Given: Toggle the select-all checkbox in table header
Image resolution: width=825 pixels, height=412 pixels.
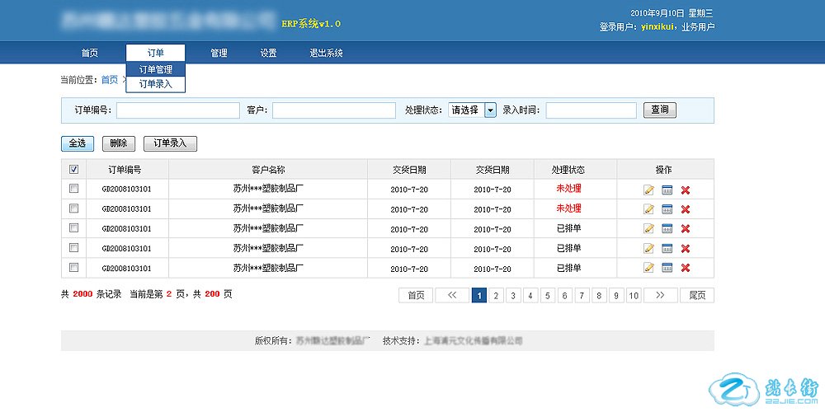Looking at the screenshot, I should (74, 170).
